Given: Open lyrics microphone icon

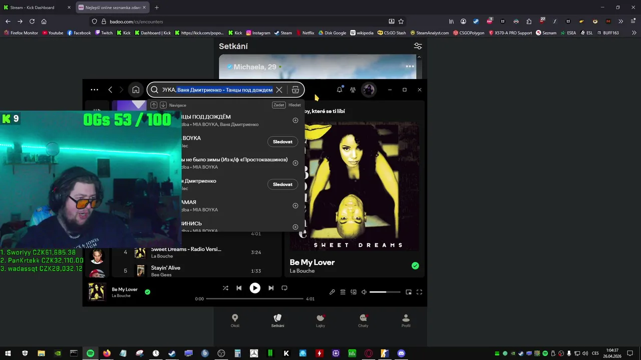Looking at the screenshot, I should click(x=332, y=292).
